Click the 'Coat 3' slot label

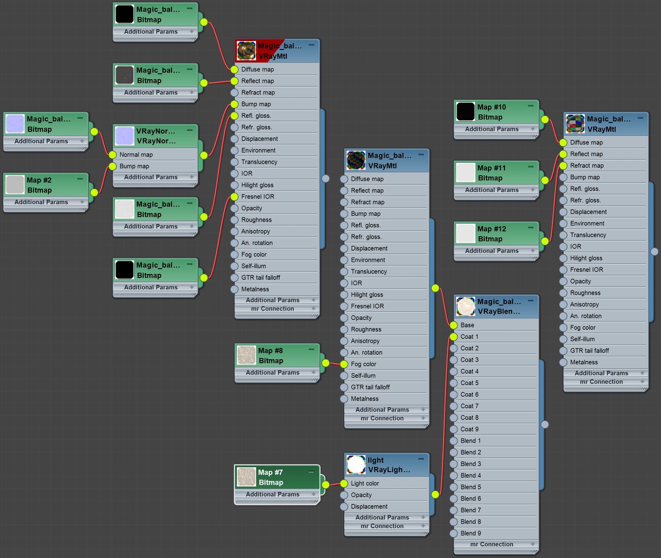(469, 360)
